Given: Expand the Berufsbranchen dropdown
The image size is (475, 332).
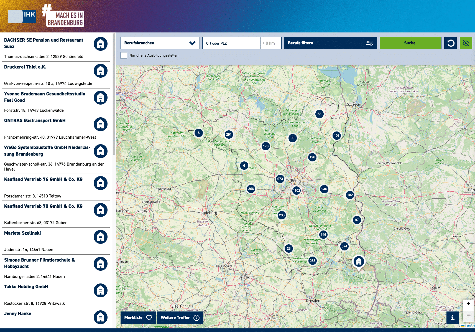Looking at the screenshot, I should tap(160, 43).
